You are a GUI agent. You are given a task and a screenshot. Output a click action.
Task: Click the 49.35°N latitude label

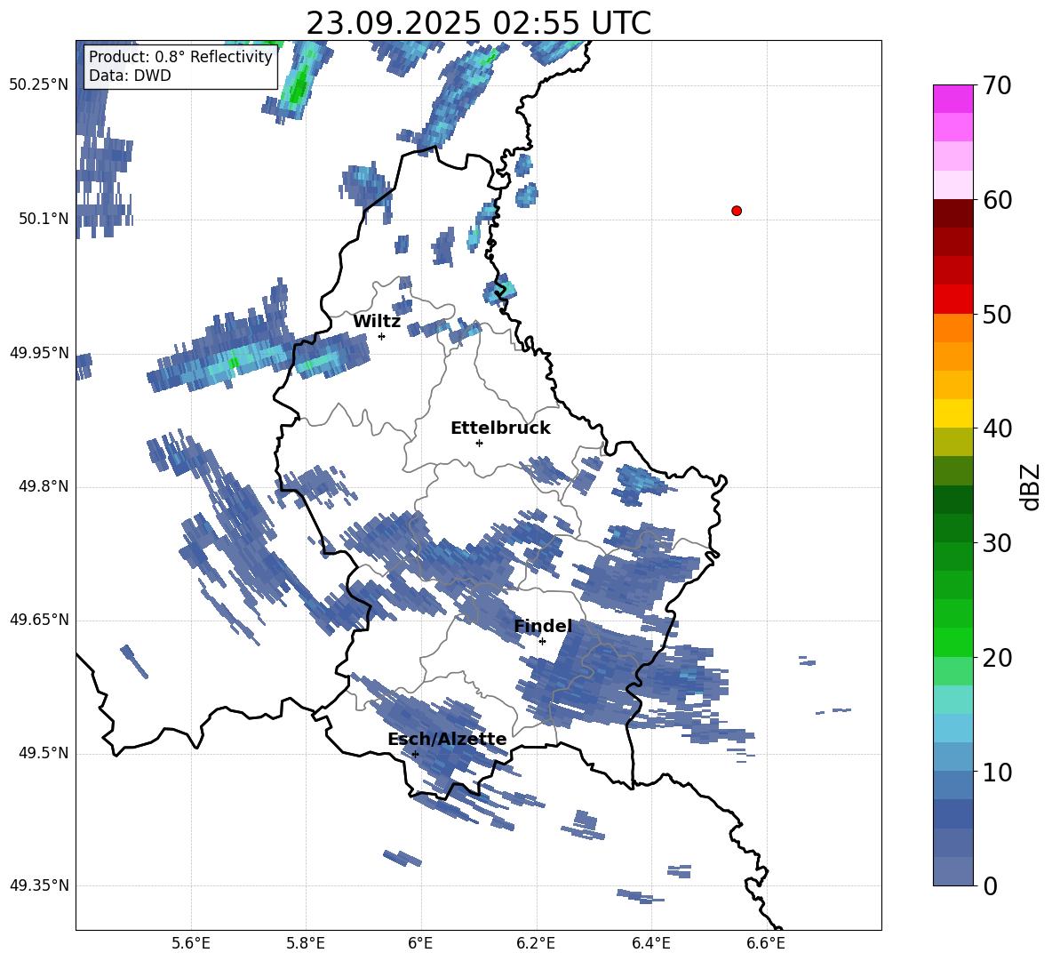[x=39, y=885]
